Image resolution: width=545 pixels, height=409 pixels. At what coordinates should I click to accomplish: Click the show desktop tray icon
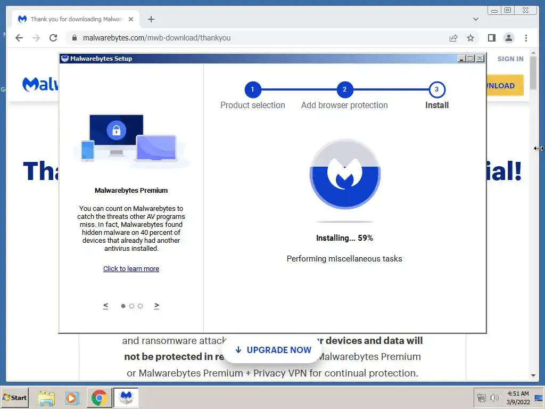point(539,398)
